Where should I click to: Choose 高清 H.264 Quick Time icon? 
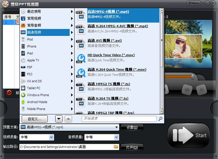pos(81,73)
